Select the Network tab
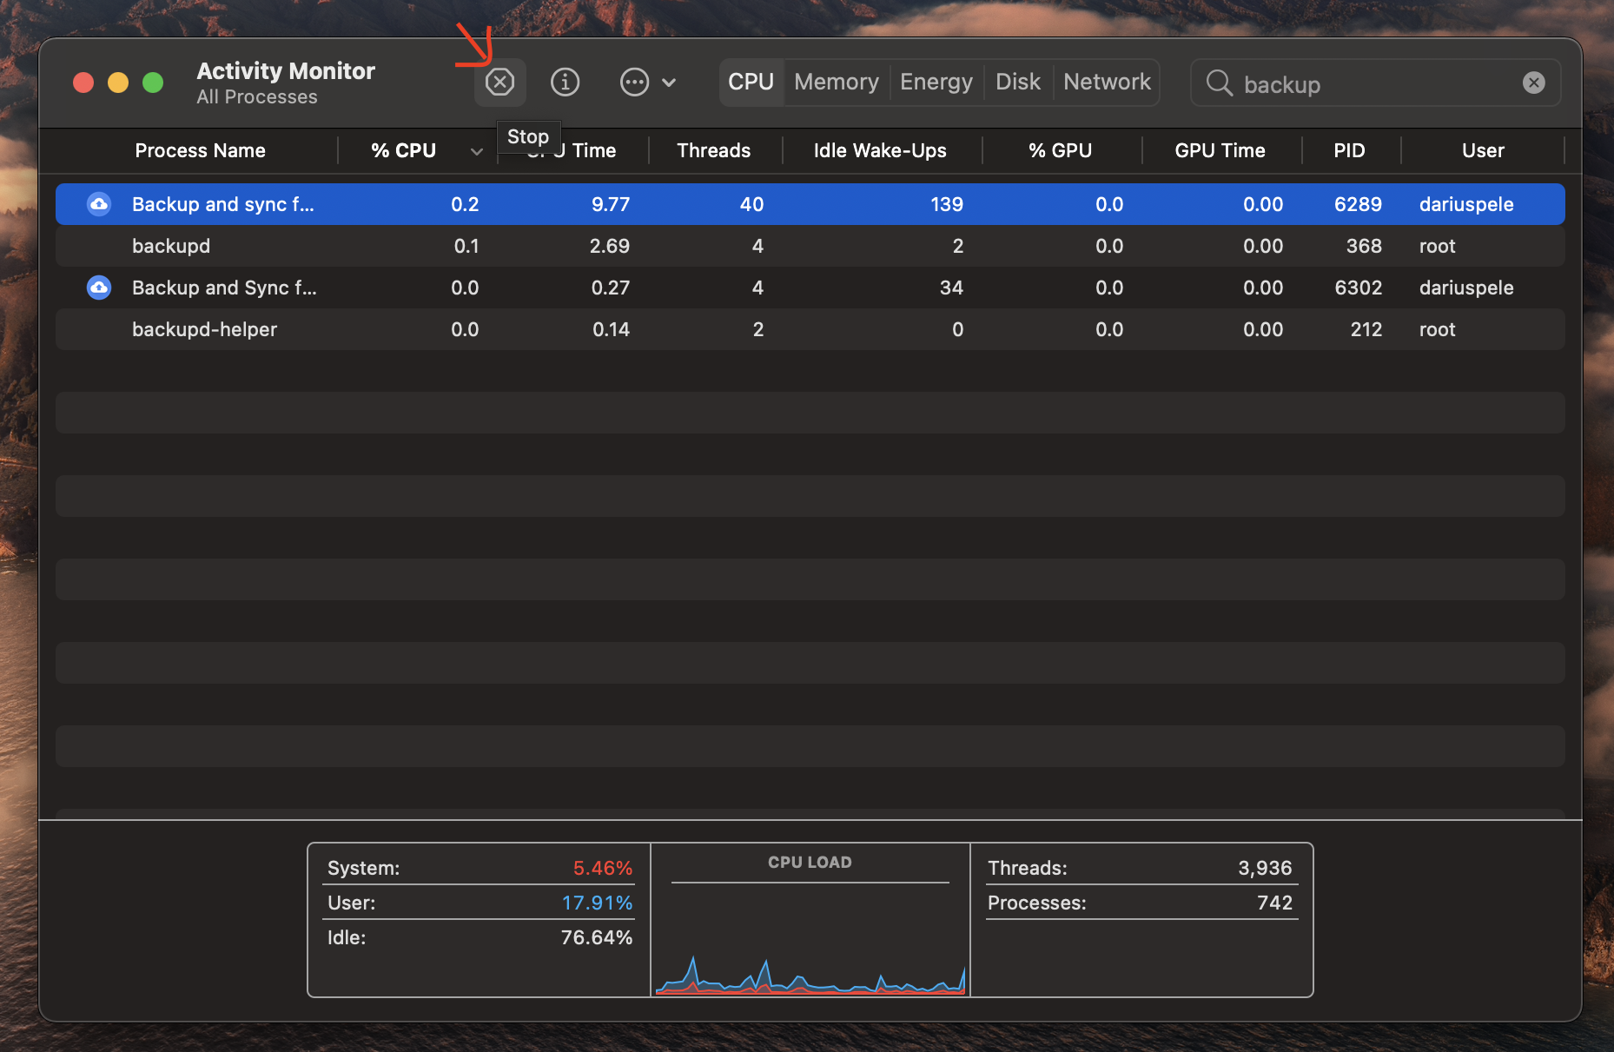The image size is (1614, 1052). 1108,83
